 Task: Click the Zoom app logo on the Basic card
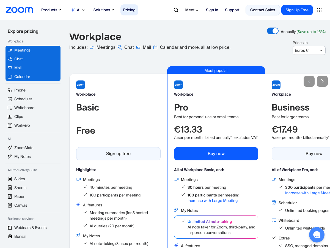coord(81,85)
